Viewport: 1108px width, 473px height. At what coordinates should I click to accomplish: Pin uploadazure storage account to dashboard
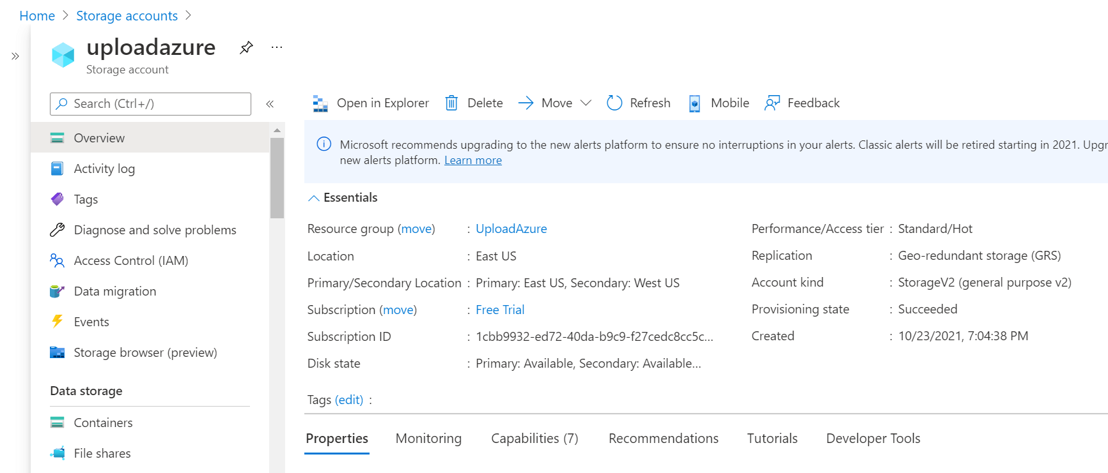[246, 48]
